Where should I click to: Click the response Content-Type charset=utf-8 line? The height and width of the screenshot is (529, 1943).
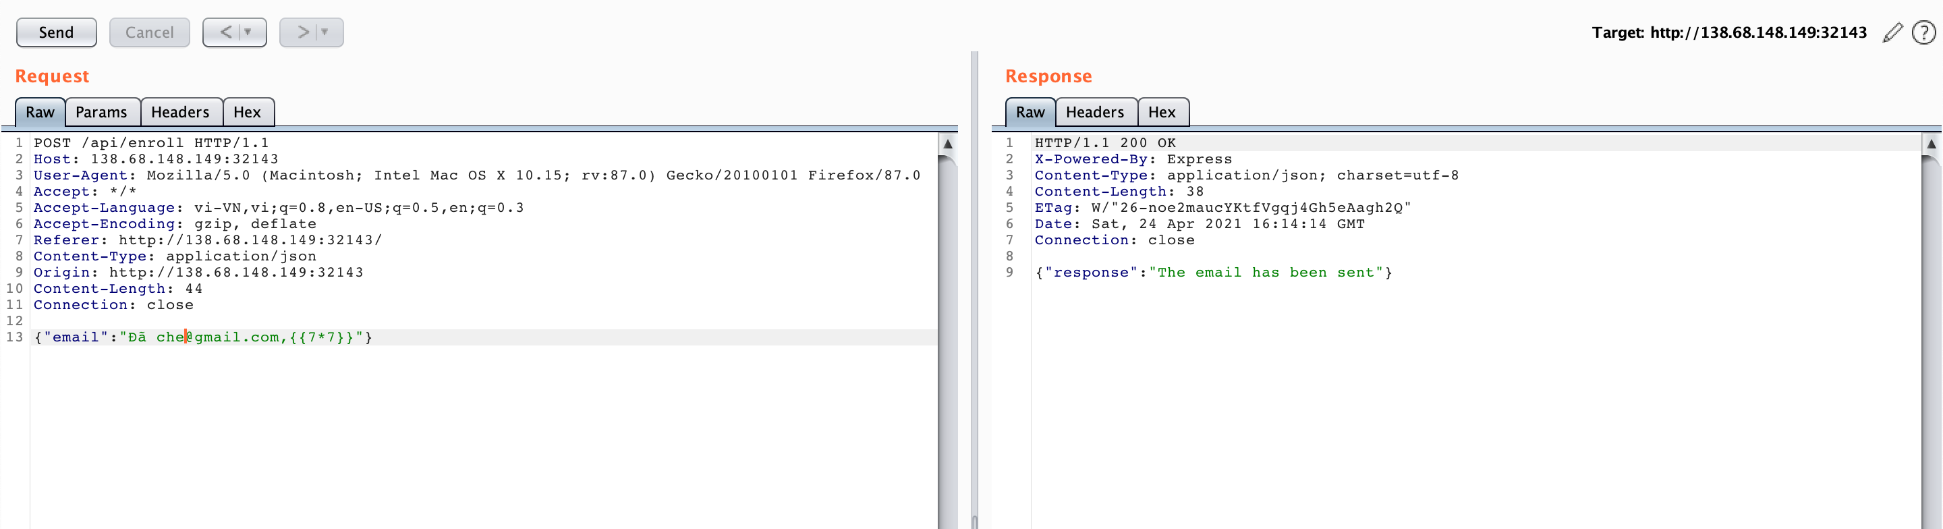coord(1247,175)
